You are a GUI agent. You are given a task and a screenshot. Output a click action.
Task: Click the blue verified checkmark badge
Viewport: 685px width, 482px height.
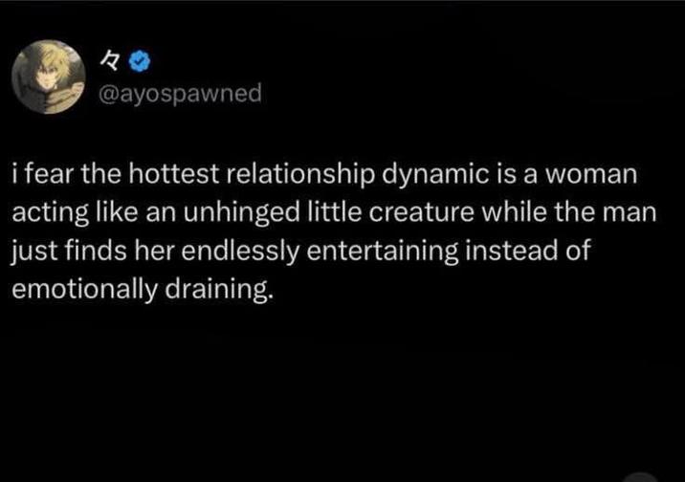point(140,61)
